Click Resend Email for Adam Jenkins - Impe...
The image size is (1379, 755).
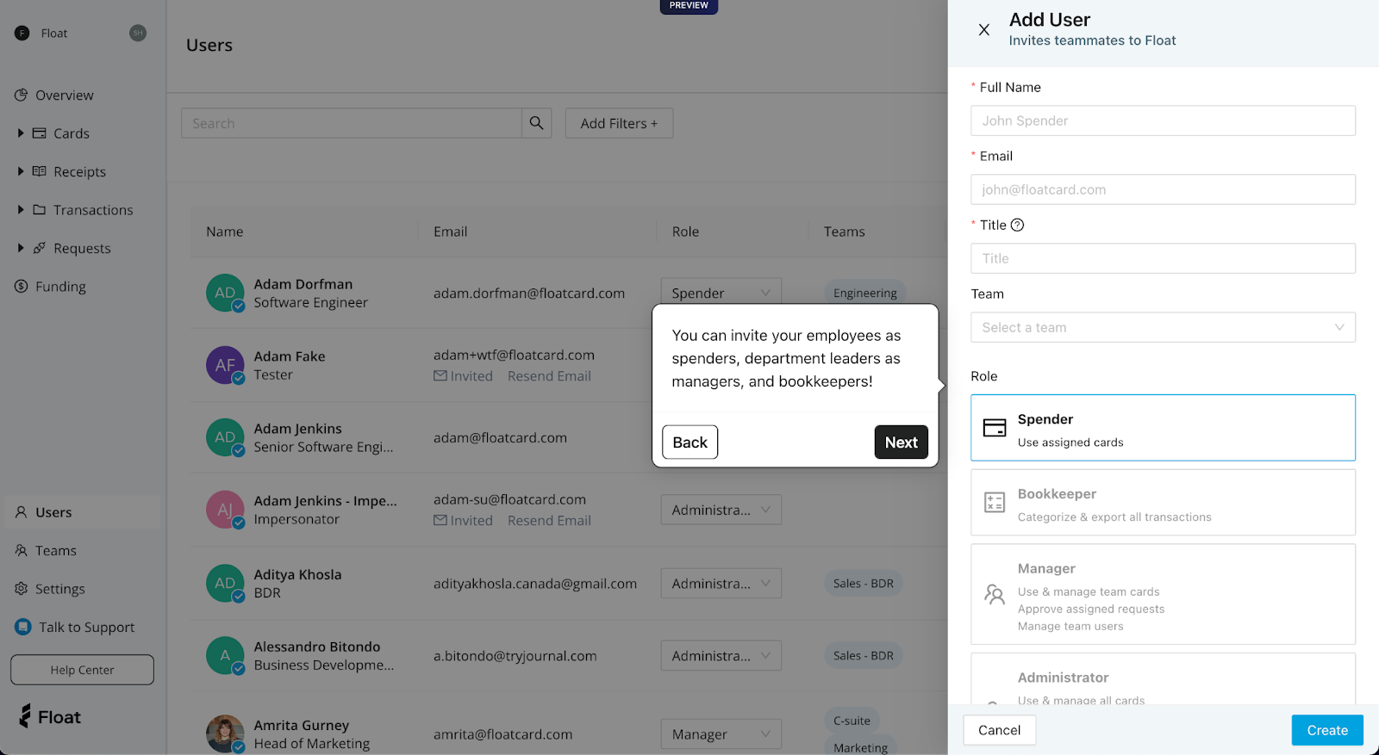click(x=549, y=520)
